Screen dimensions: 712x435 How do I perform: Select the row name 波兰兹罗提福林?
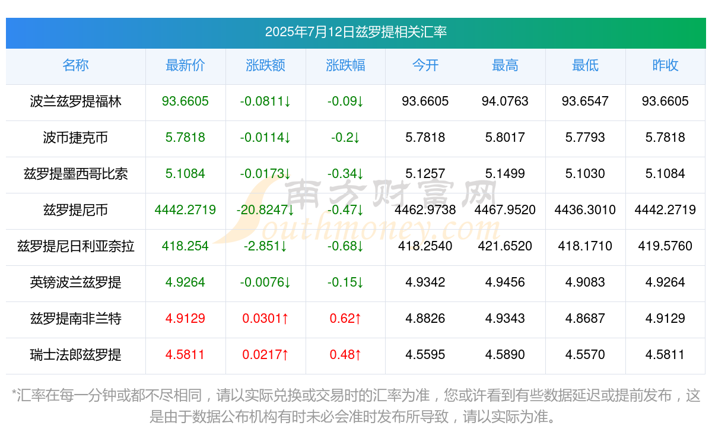pyautogui.click(x=75, y=101)
